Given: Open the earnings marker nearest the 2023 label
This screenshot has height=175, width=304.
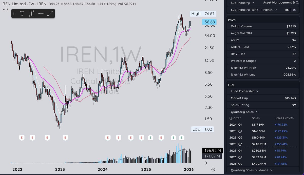Looking at the screenshot, I should [65, 138].
